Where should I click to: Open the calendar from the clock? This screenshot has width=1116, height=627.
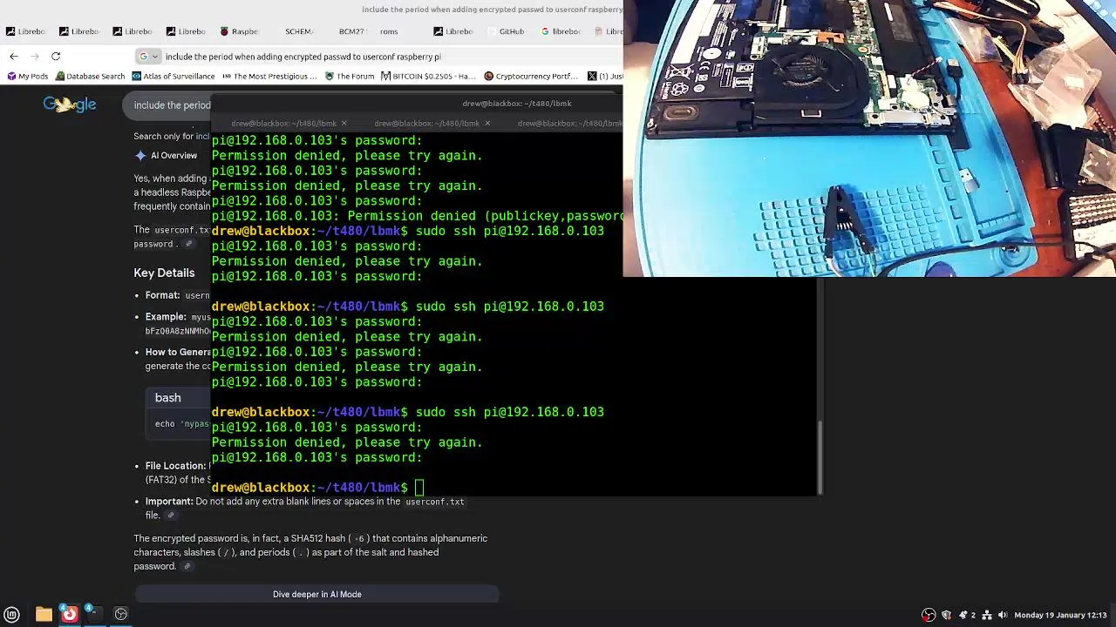(1060, 615)
